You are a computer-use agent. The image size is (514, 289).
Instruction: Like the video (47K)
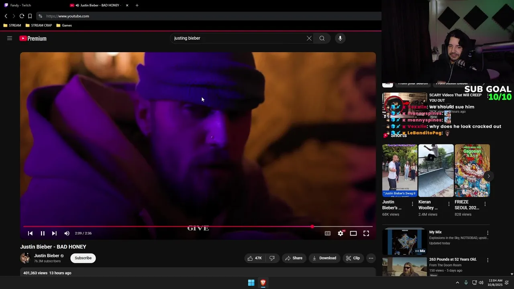tap(255, 258)
